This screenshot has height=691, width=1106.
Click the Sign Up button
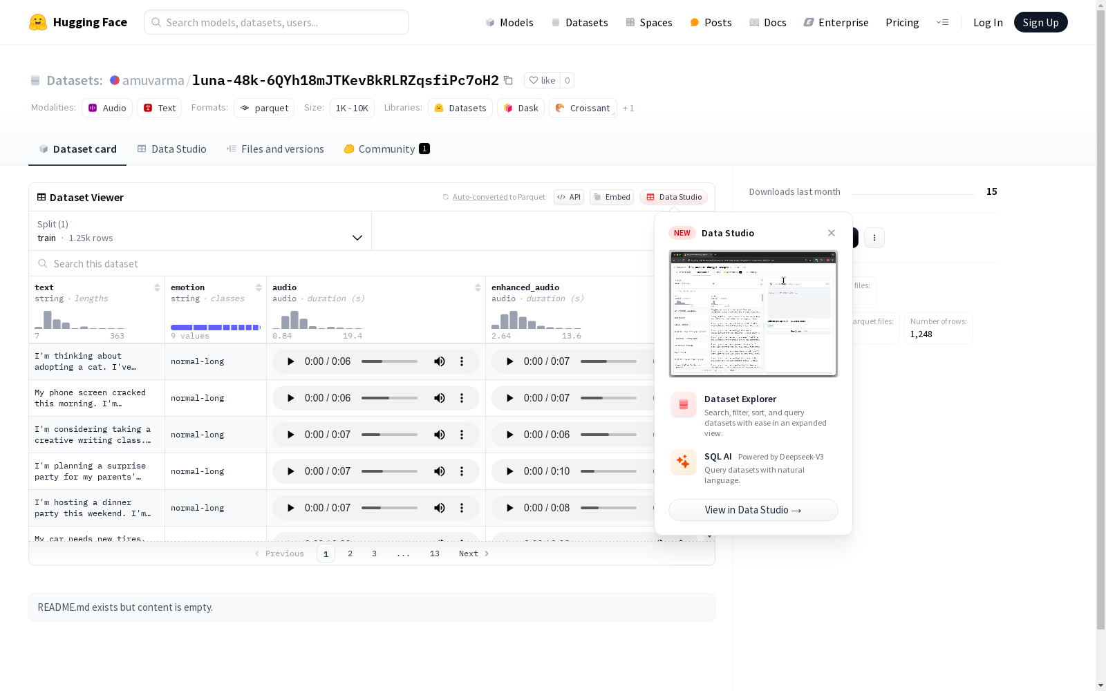[x=1040, y=22]
